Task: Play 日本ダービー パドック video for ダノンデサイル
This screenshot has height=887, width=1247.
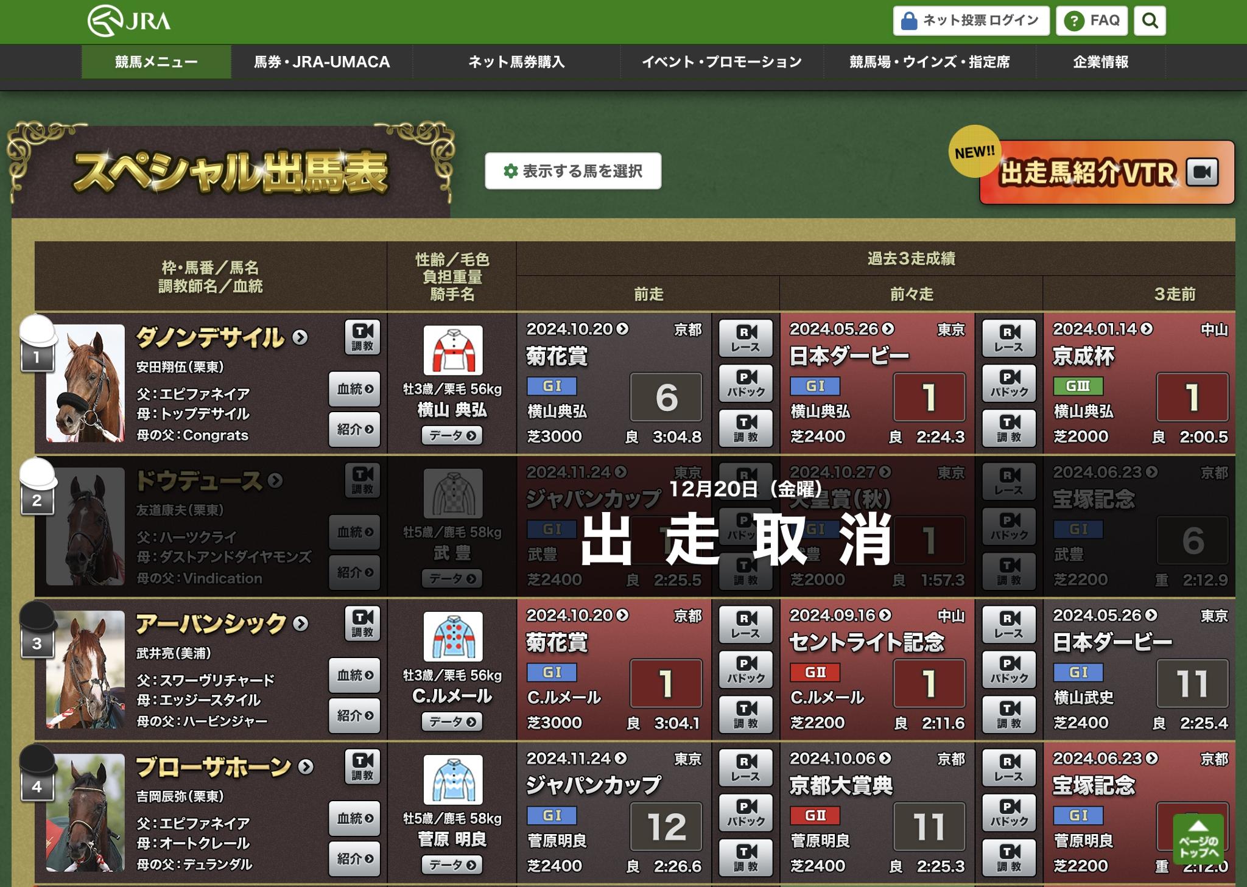Action: tap(1009, 383)
